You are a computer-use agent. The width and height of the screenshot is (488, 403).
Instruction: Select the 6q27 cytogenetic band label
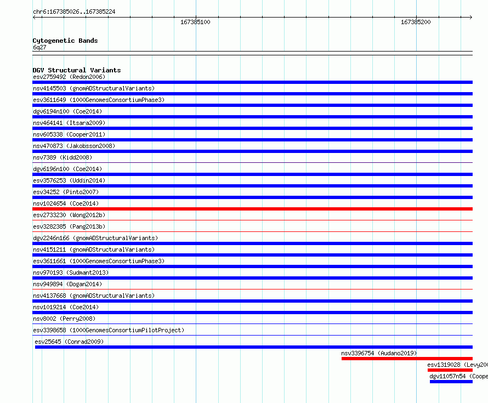[x=39, y=47]
